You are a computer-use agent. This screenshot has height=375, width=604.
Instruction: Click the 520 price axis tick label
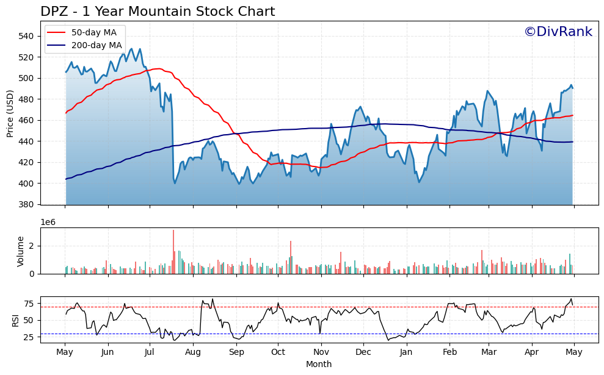26,57
